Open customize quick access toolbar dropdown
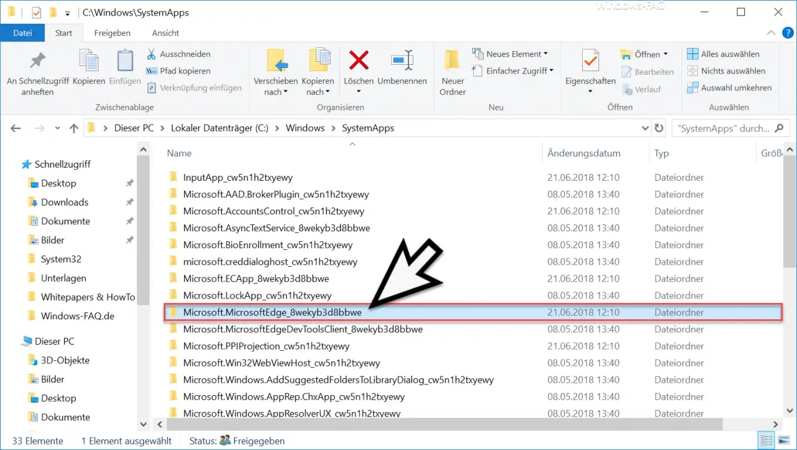Image resolution: width=797 pixels, height=450 pixels. click(69, 12)
